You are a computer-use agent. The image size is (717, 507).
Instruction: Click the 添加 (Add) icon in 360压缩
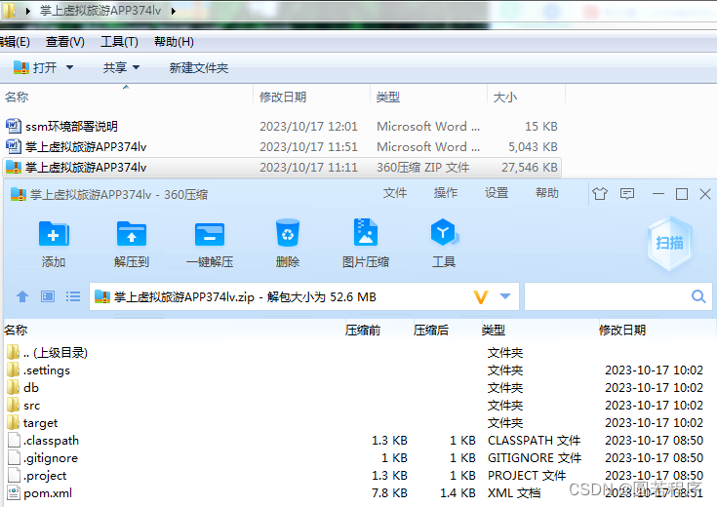click(x=54, y=234)
